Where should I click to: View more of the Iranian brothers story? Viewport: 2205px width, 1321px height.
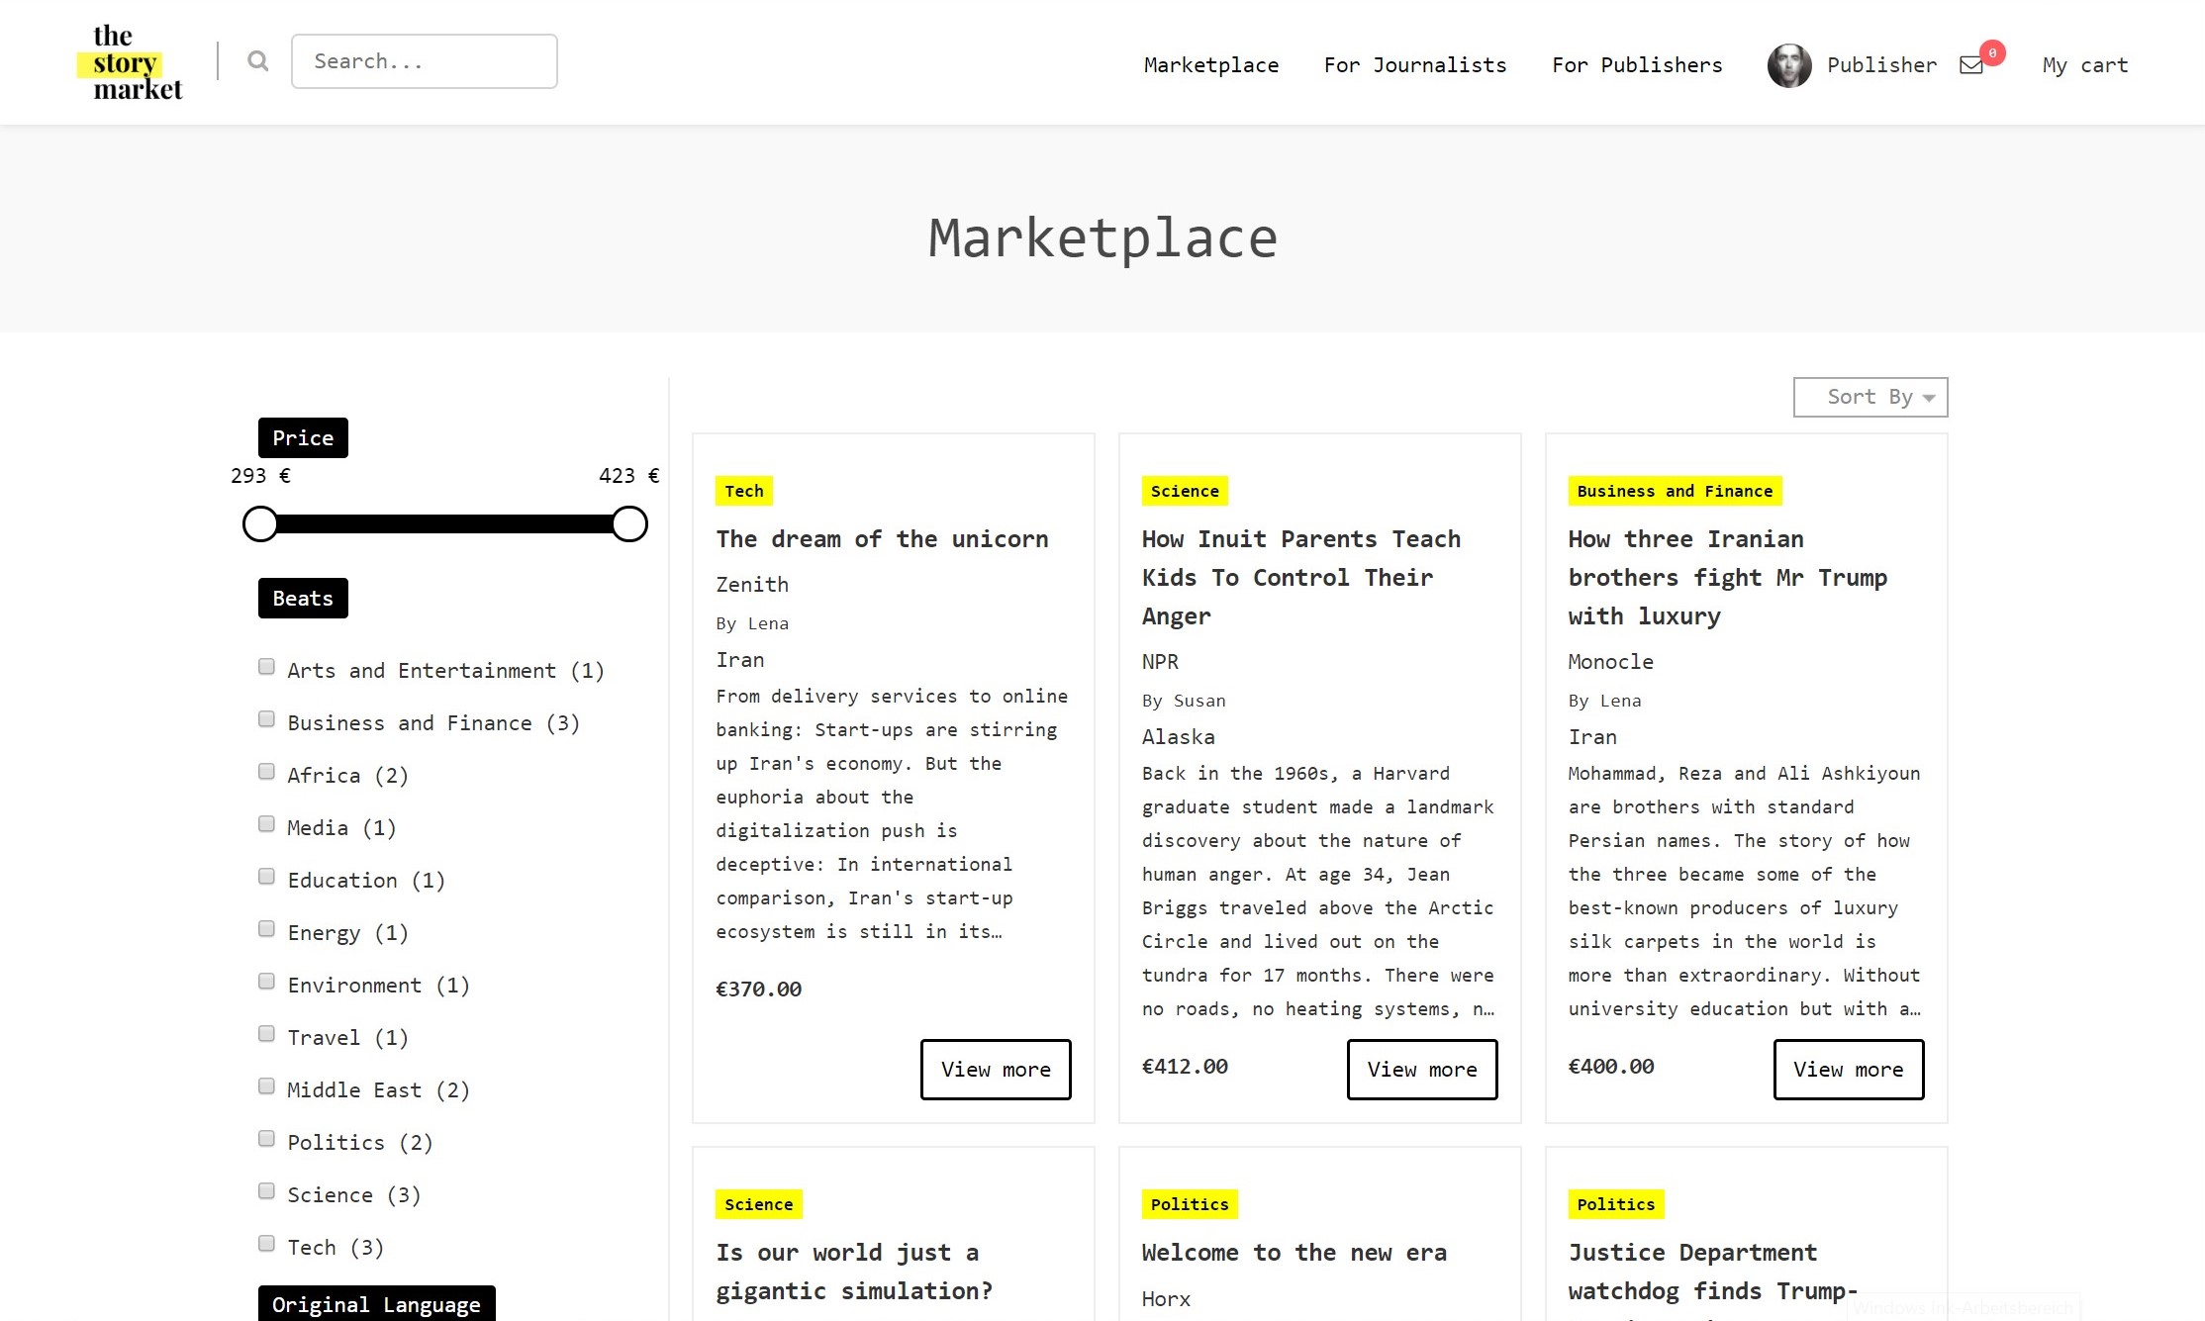[1849, 1070]
